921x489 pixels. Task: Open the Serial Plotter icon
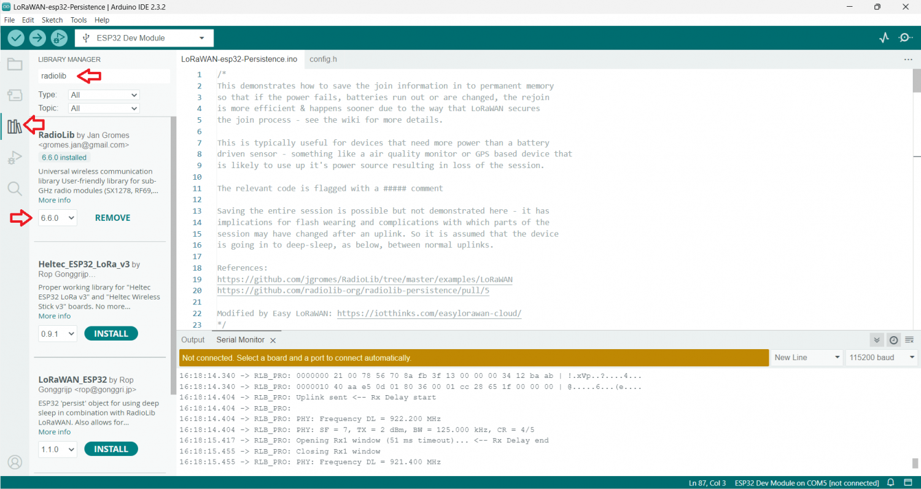[x=884, y=38]
